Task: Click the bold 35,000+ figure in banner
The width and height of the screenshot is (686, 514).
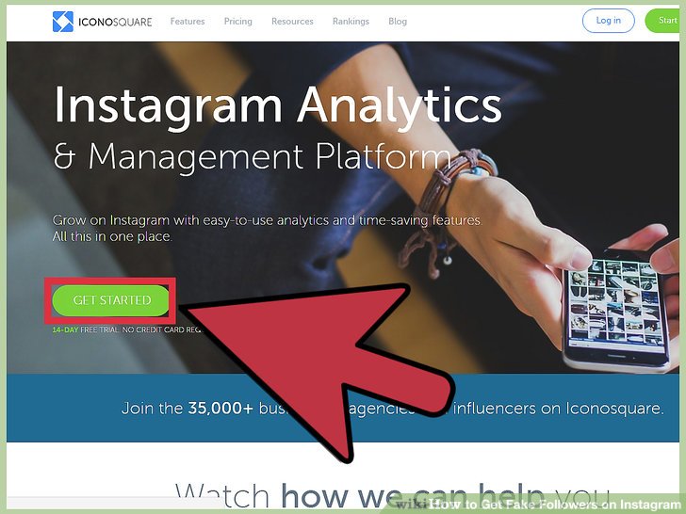Action: [x=220, y=409]
